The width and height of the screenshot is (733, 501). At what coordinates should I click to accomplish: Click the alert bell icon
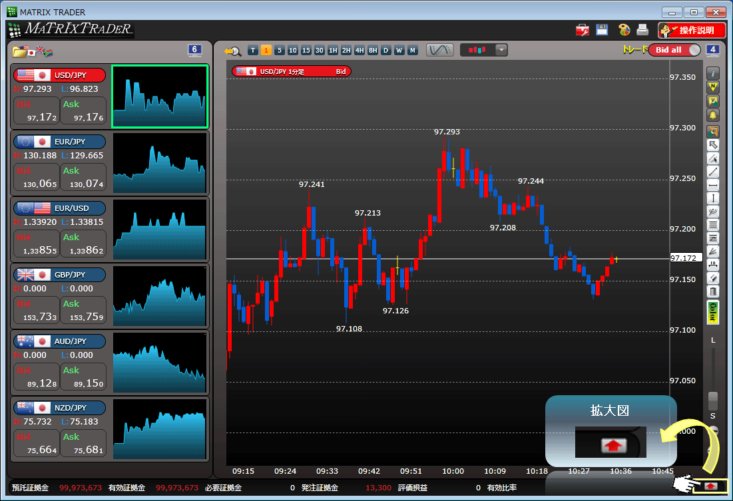[x=712, y=115]
